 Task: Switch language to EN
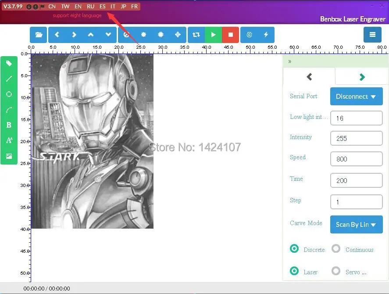78,7
